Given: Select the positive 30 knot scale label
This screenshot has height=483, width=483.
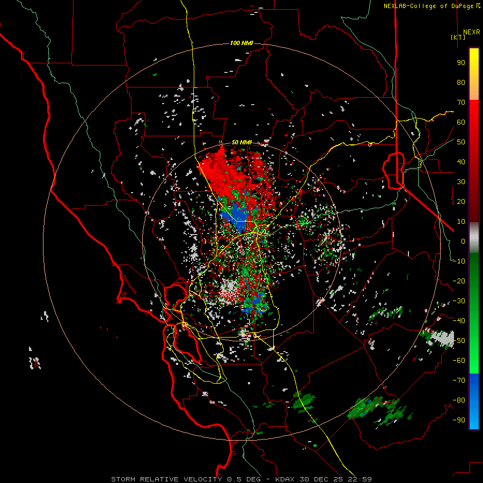Looking at the screenshot, I should pos(461,182).
